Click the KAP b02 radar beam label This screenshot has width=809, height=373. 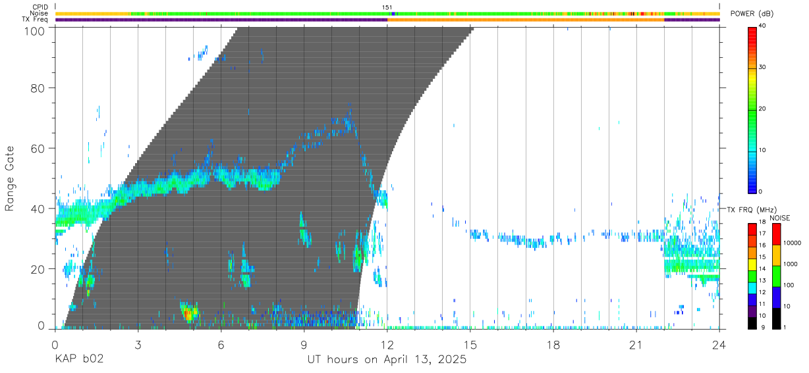79,360
